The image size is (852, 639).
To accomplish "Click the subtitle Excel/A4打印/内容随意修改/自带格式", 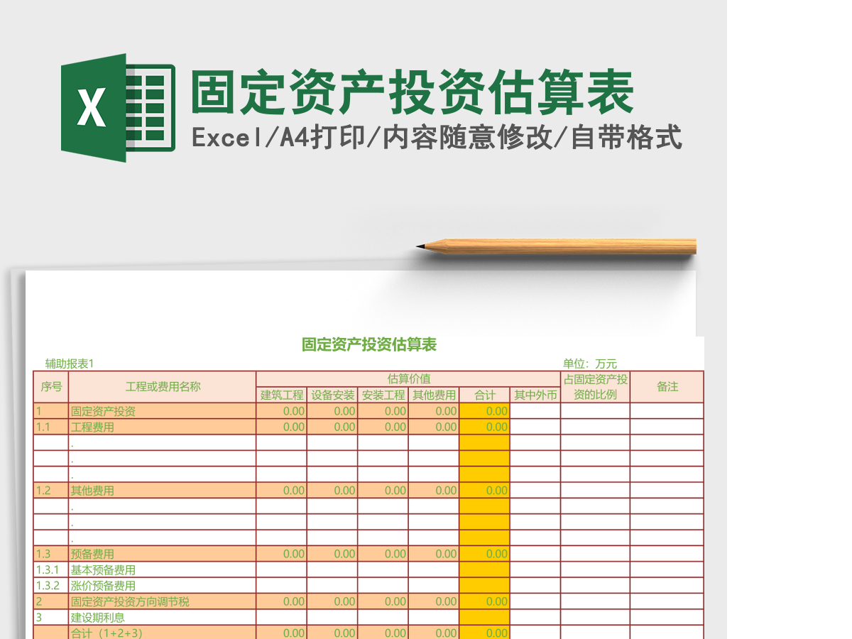I will tap(437, 137).
